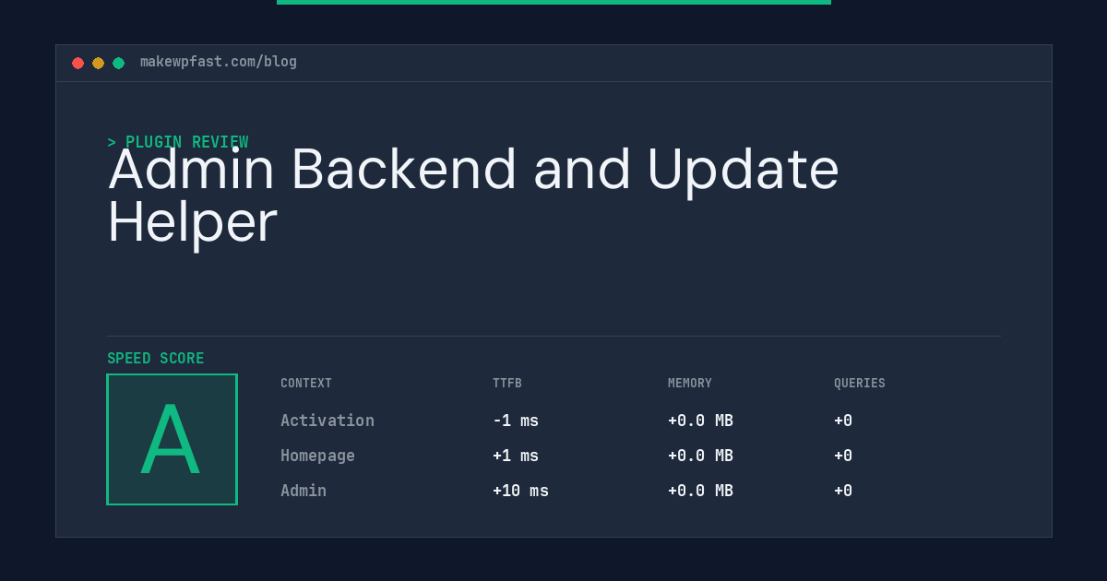This screenshot has height=581, width=1107.
Task: Click the yellow minimize dot
Action: (98, 63)
